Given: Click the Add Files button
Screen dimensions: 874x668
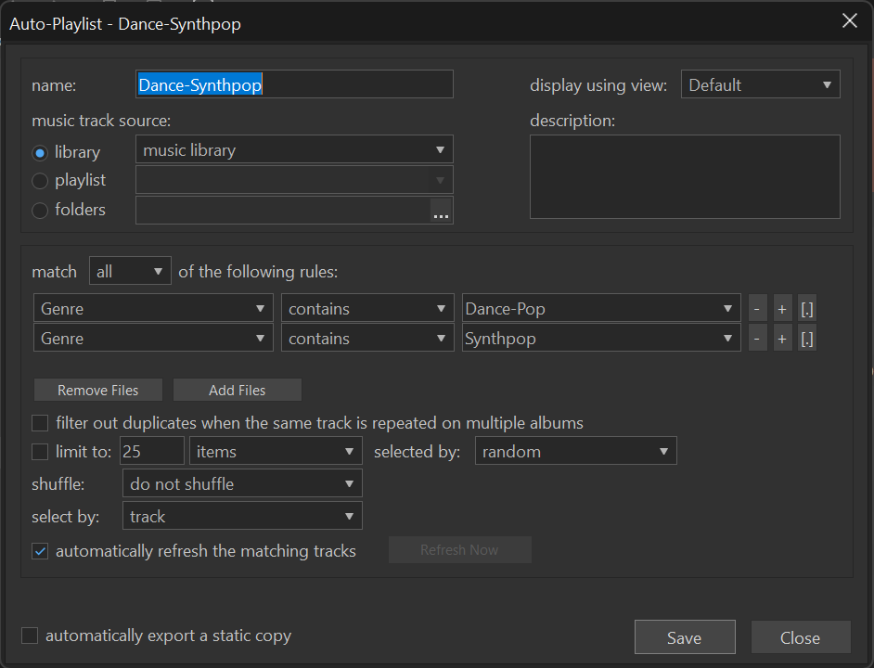Looking at the screenshot, I should 238,390.
